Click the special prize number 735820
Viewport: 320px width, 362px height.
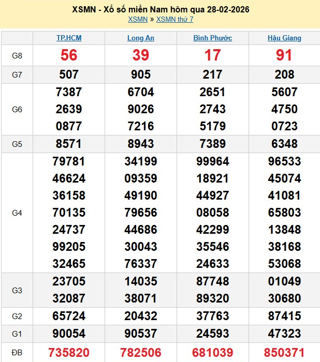[69, 352]
